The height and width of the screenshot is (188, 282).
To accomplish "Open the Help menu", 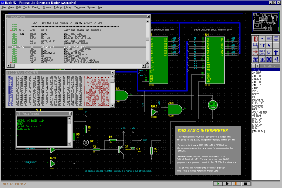I will [101, 8].
